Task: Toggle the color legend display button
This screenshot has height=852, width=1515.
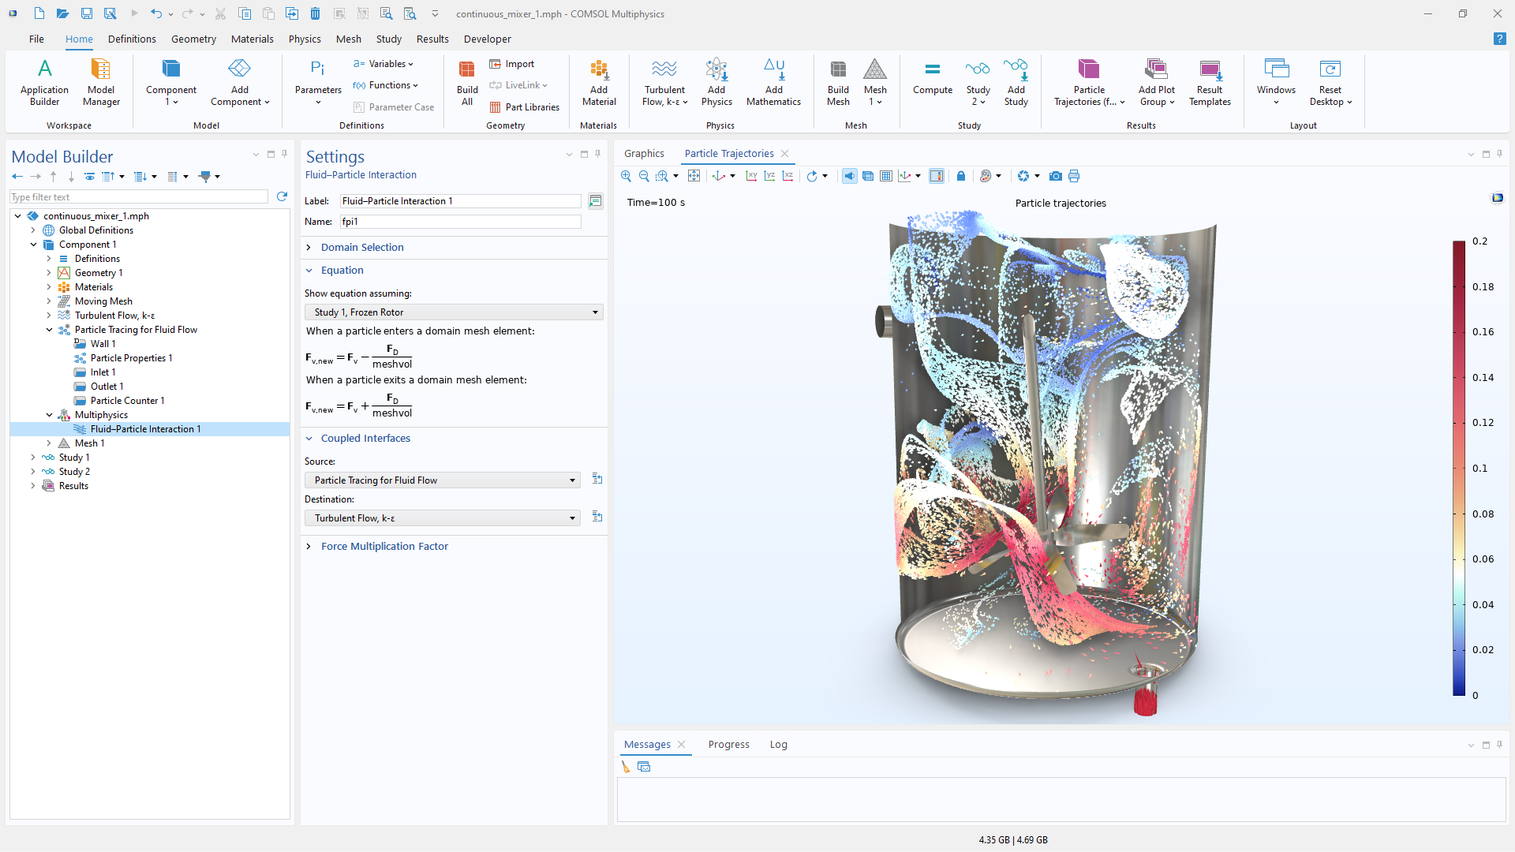Action: (x=936, y=176)
